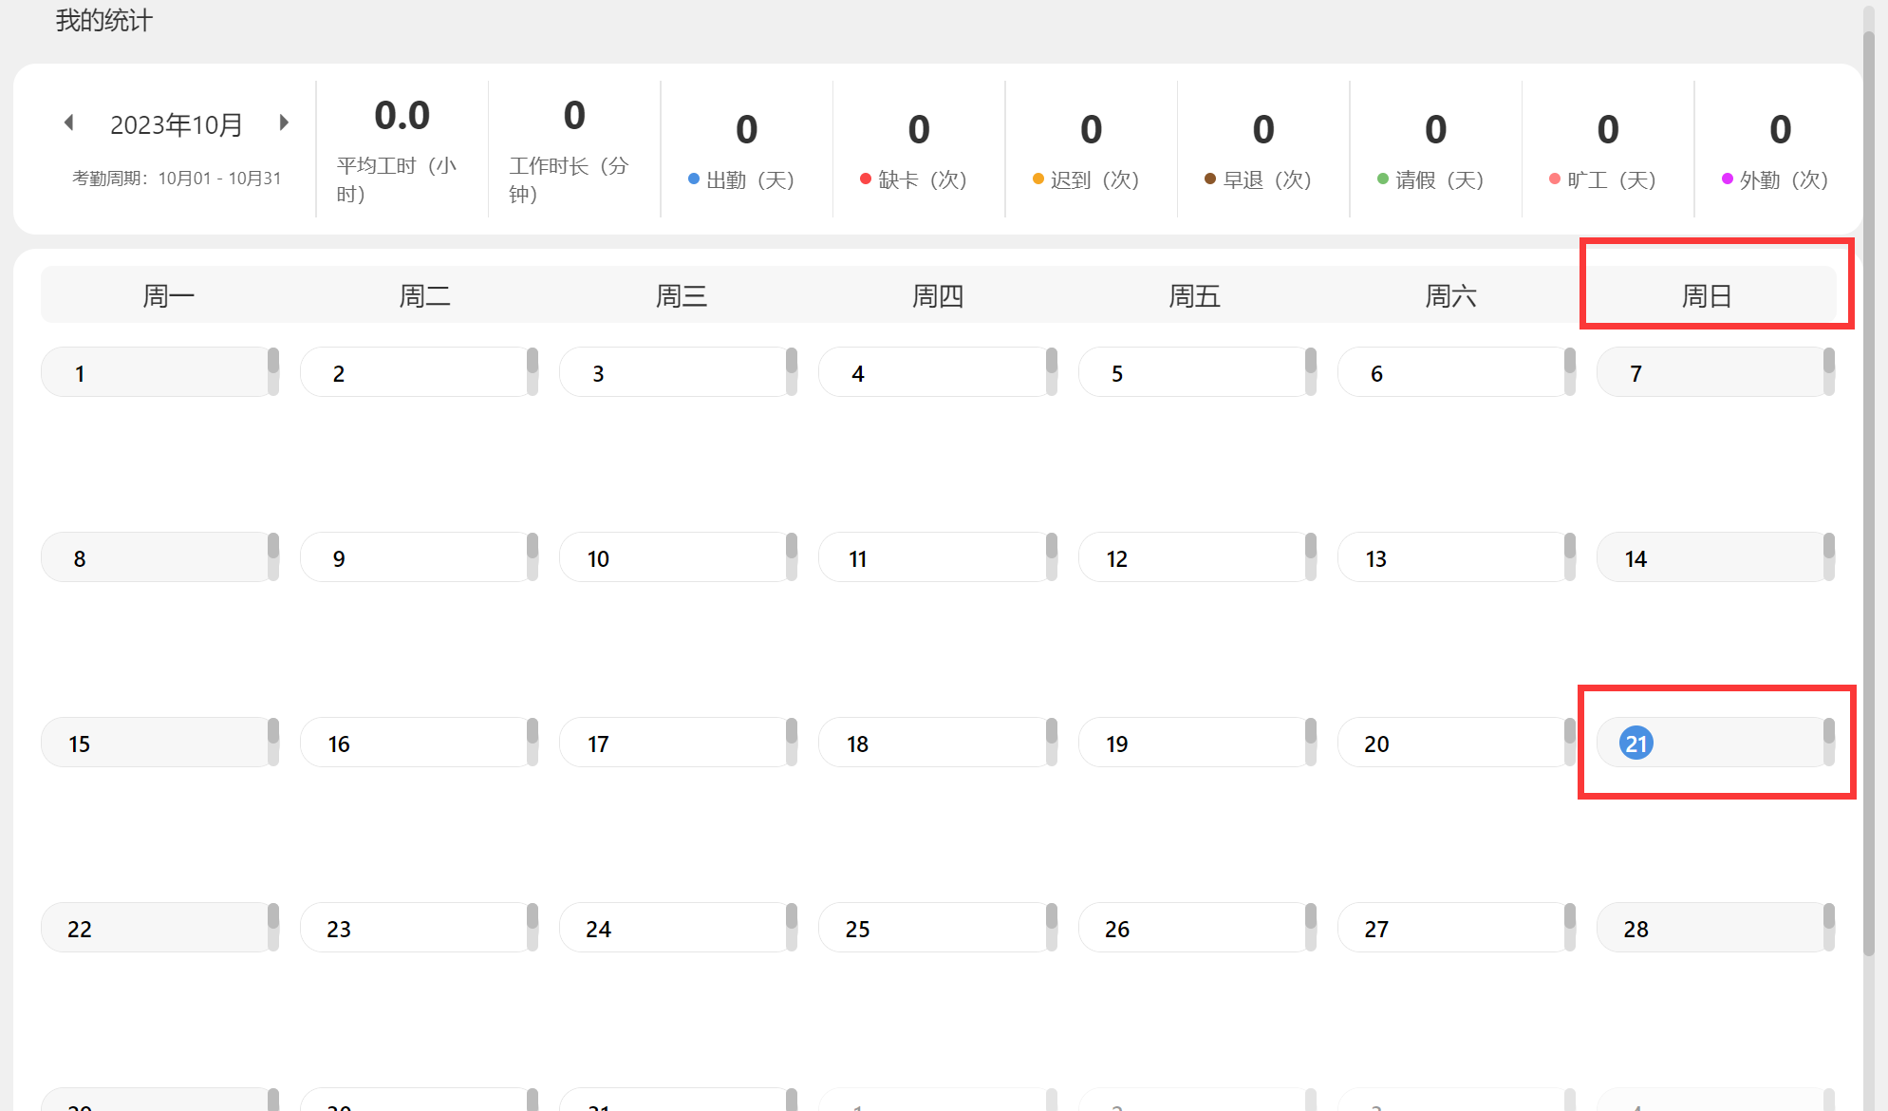1888x1111 pixels.
Task: Click the blue 出勤 legend dot
Action: (x=694, y=179)
